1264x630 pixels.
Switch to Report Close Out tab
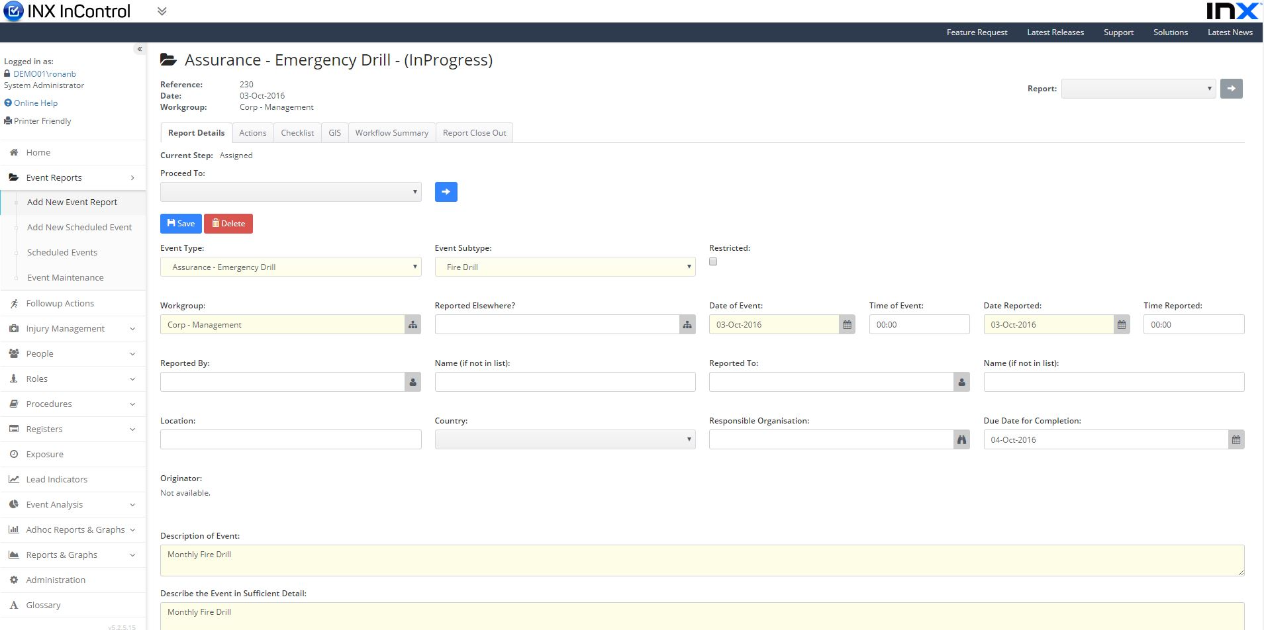pyautogui.click(x=475, y=133)
